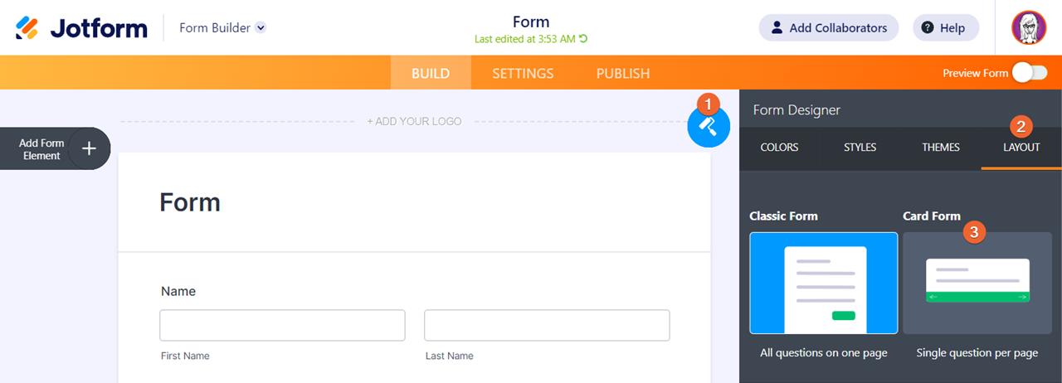
Task: Select the Styles tab
Action: coord(860,148)
